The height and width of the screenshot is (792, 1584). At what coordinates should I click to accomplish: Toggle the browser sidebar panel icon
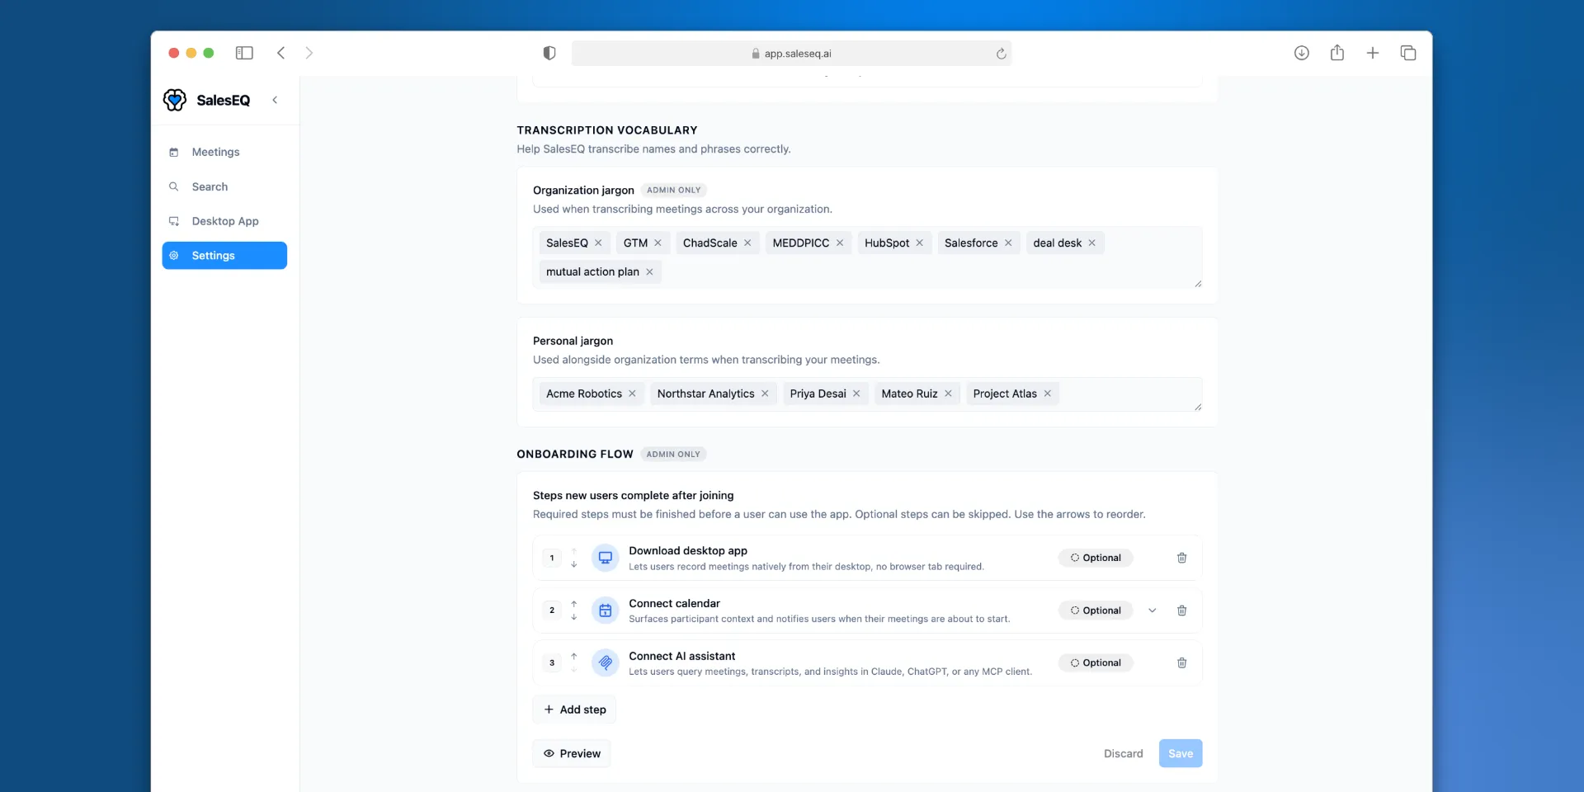244,53
